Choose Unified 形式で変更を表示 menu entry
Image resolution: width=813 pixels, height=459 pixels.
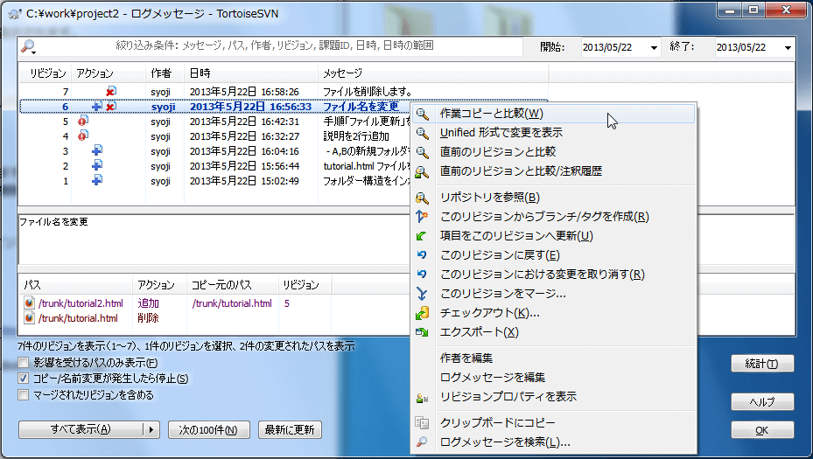pos(554,133)
